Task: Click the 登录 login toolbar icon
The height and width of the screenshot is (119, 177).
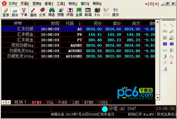Action: click(x=6, y=12)
